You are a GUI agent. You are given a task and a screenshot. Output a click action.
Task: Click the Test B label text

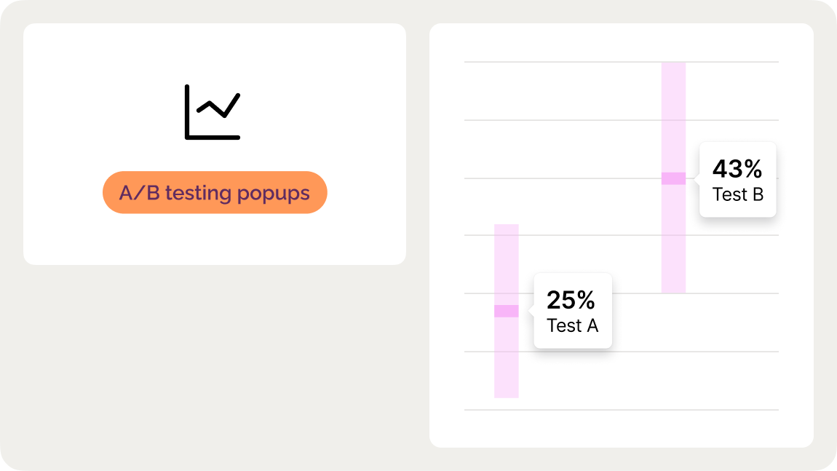click(737, 194)
